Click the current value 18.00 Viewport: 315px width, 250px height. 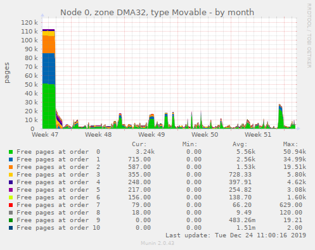pyautogui.click(x=141, y=213)
